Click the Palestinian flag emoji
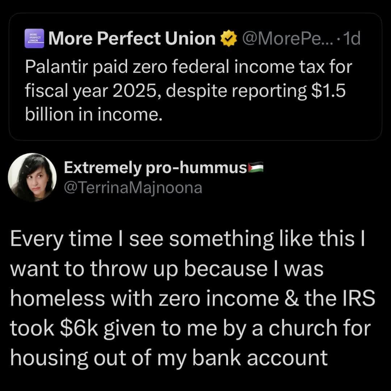This screenshot has width=391, height=391. pyautogui.click(x=256, y=168)
